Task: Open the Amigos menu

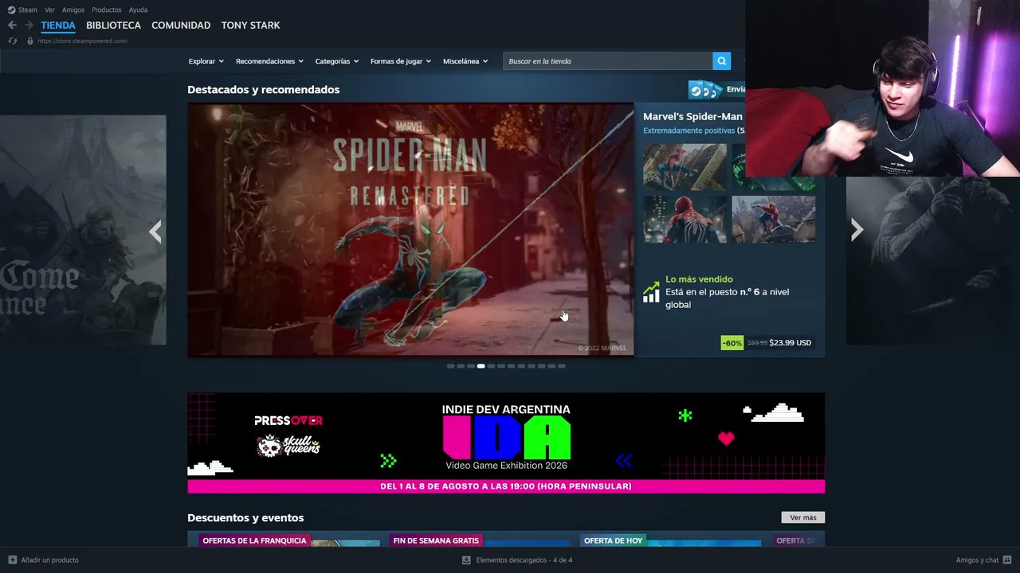Action: 73,10
